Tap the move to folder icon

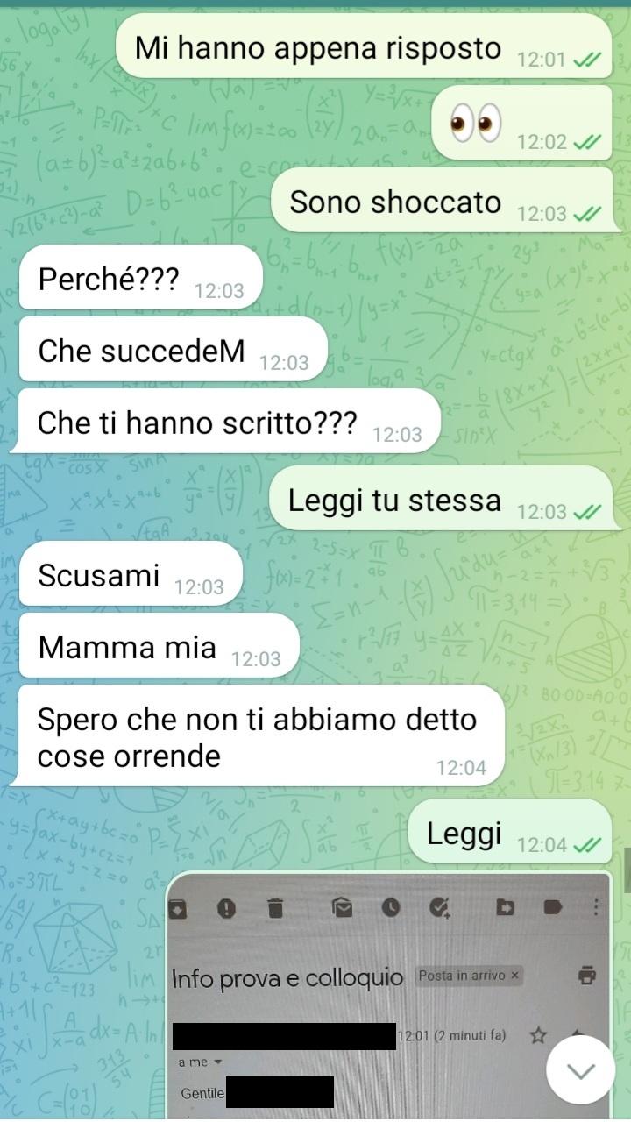pyautogui.click(x=506, y=908)
